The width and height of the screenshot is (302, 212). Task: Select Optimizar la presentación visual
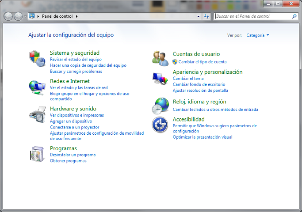[203, 137]
